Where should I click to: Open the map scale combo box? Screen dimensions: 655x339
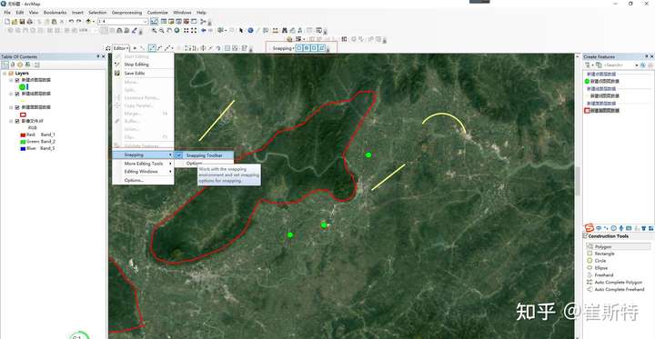(x=123, y=21)
